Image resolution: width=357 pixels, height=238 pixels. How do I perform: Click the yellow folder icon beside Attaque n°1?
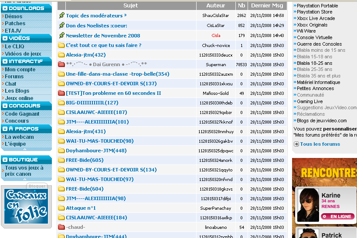(61, 208)
